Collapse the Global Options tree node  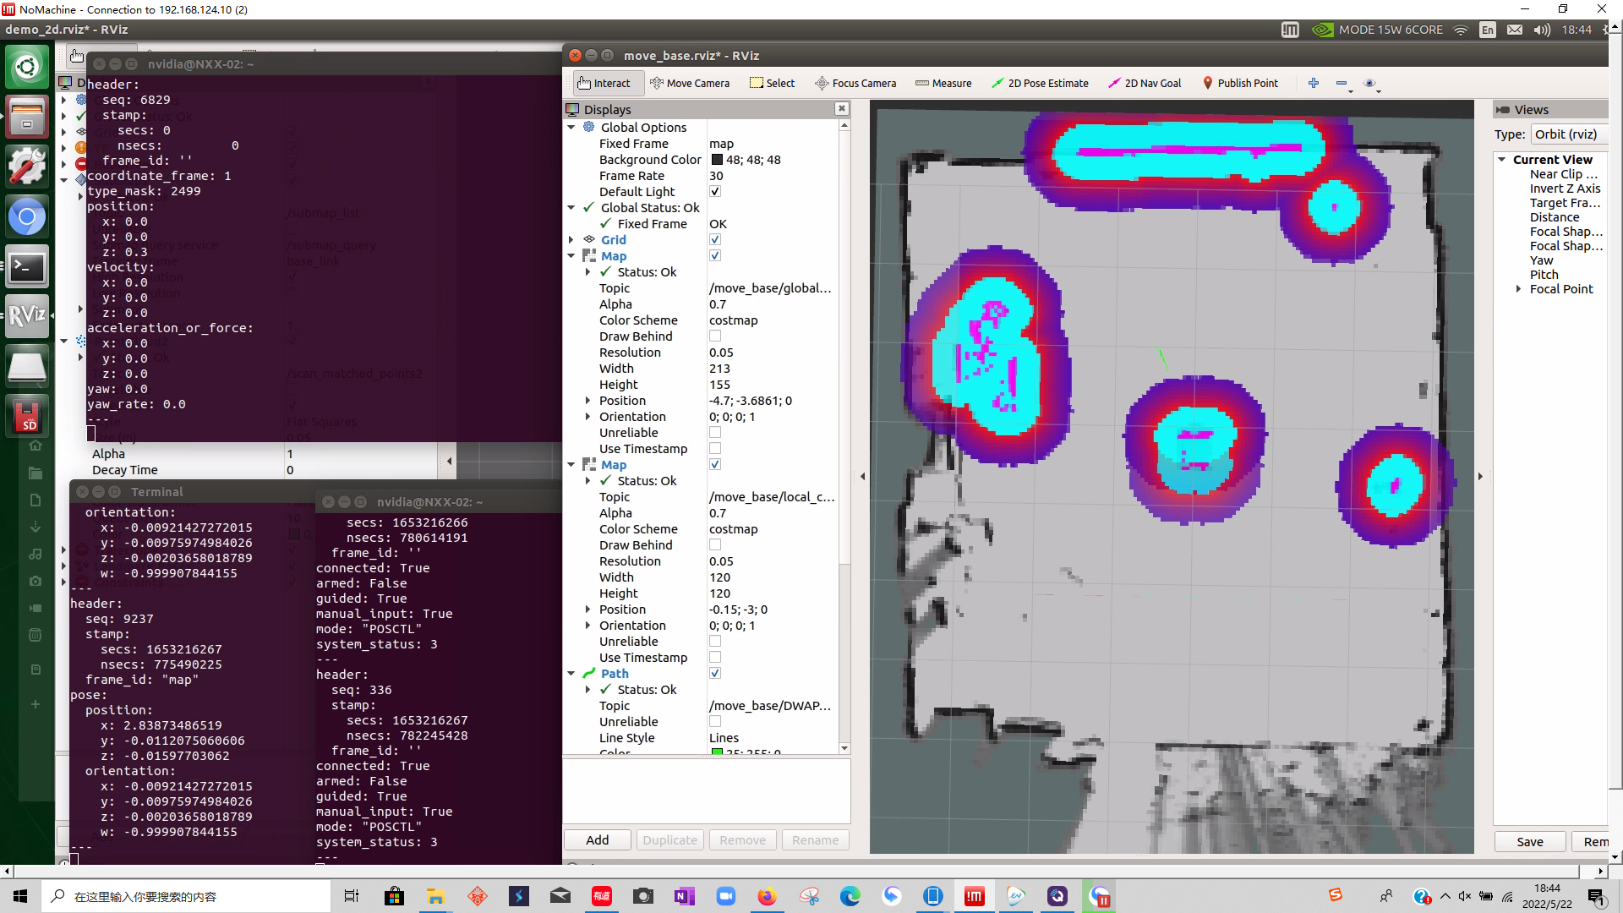click(x=571, y=128)
